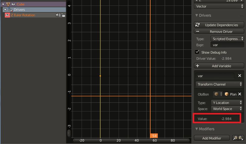Click lock icon on Z Euler Rotation
This screenshot has height=144, width=246.
63,15
